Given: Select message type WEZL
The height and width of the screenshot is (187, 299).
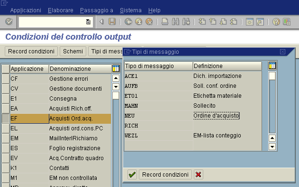Looking at the screenshot, I should [158, 136].
